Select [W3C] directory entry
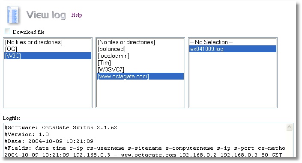 tap(48, 56)
